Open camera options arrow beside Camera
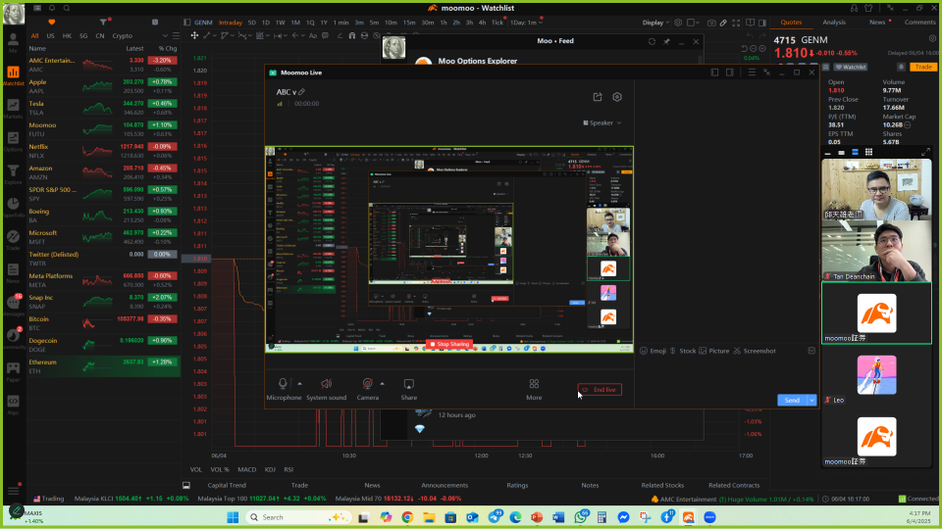The height and width of the screenshot is (529, 942). (x=382, y=384)
